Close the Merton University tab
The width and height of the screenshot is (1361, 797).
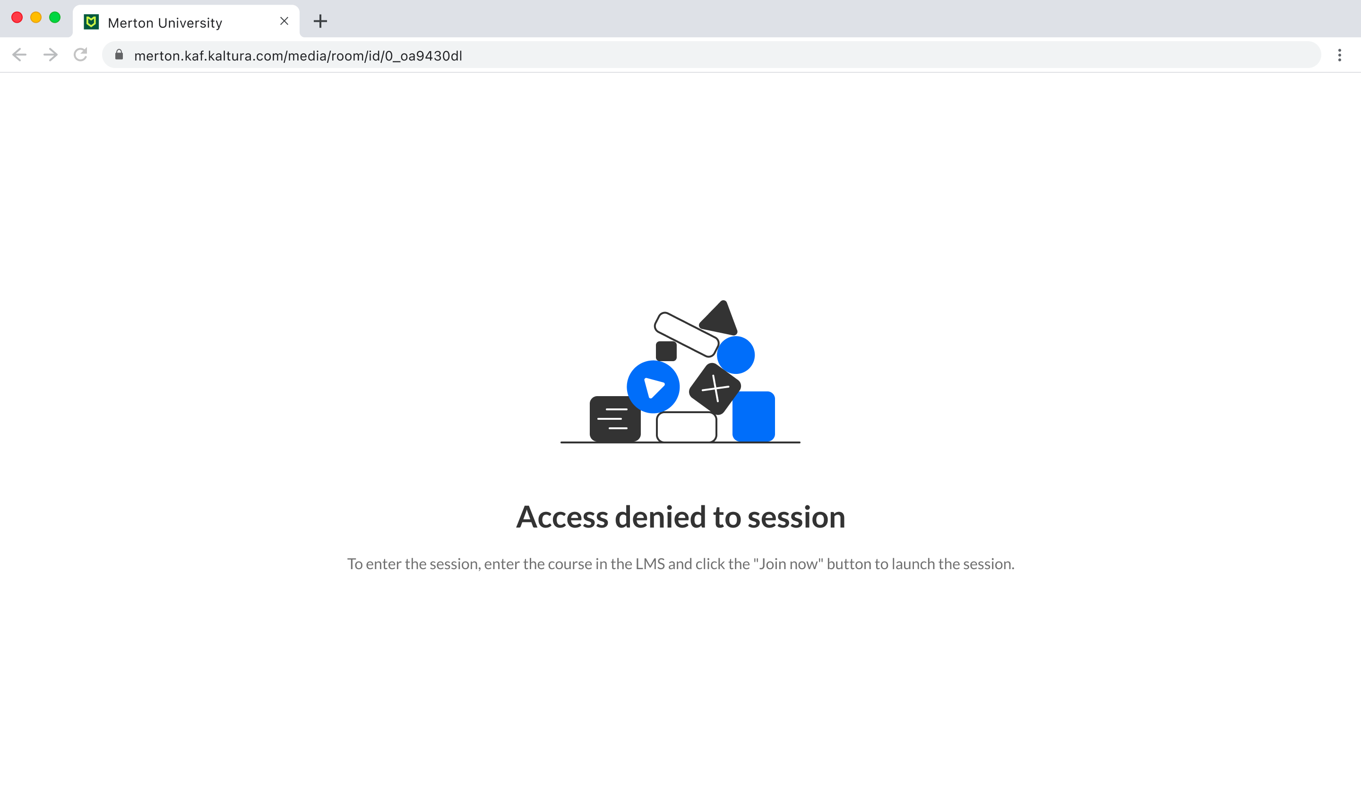coord(284,21)
